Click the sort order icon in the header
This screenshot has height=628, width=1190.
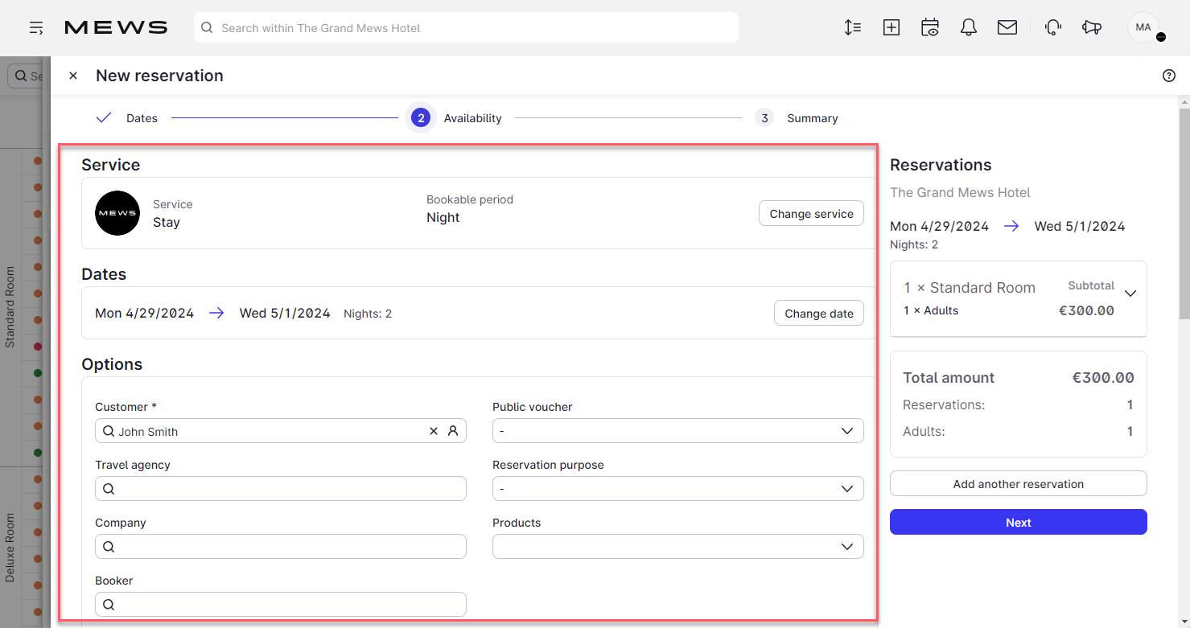tap(853, 27)
